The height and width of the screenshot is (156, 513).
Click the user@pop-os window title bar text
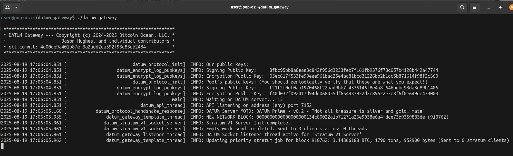[x=260, y=7]
